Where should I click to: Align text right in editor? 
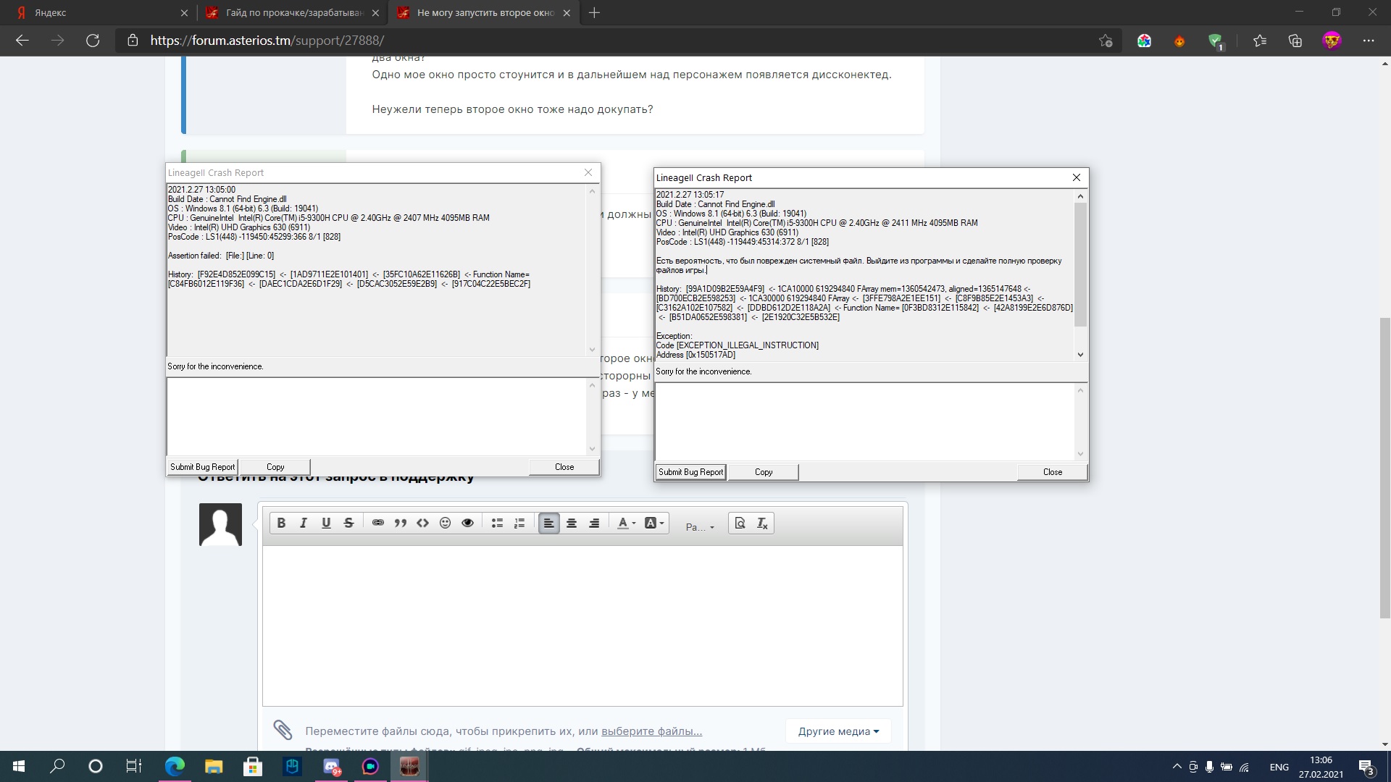pos(594,523)
